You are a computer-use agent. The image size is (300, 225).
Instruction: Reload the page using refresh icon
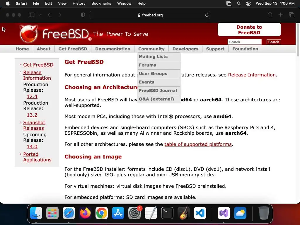(207, 15)
